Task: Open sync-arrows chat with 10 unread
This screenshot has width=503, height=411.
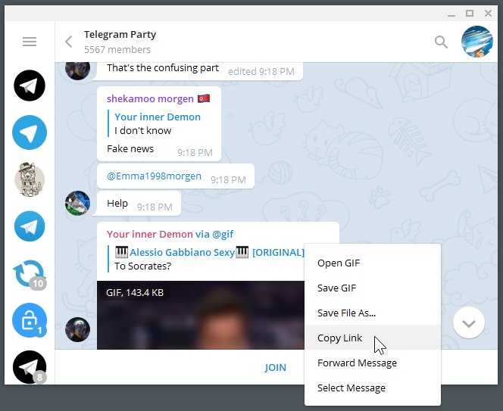Action: [x=30, y=275]
